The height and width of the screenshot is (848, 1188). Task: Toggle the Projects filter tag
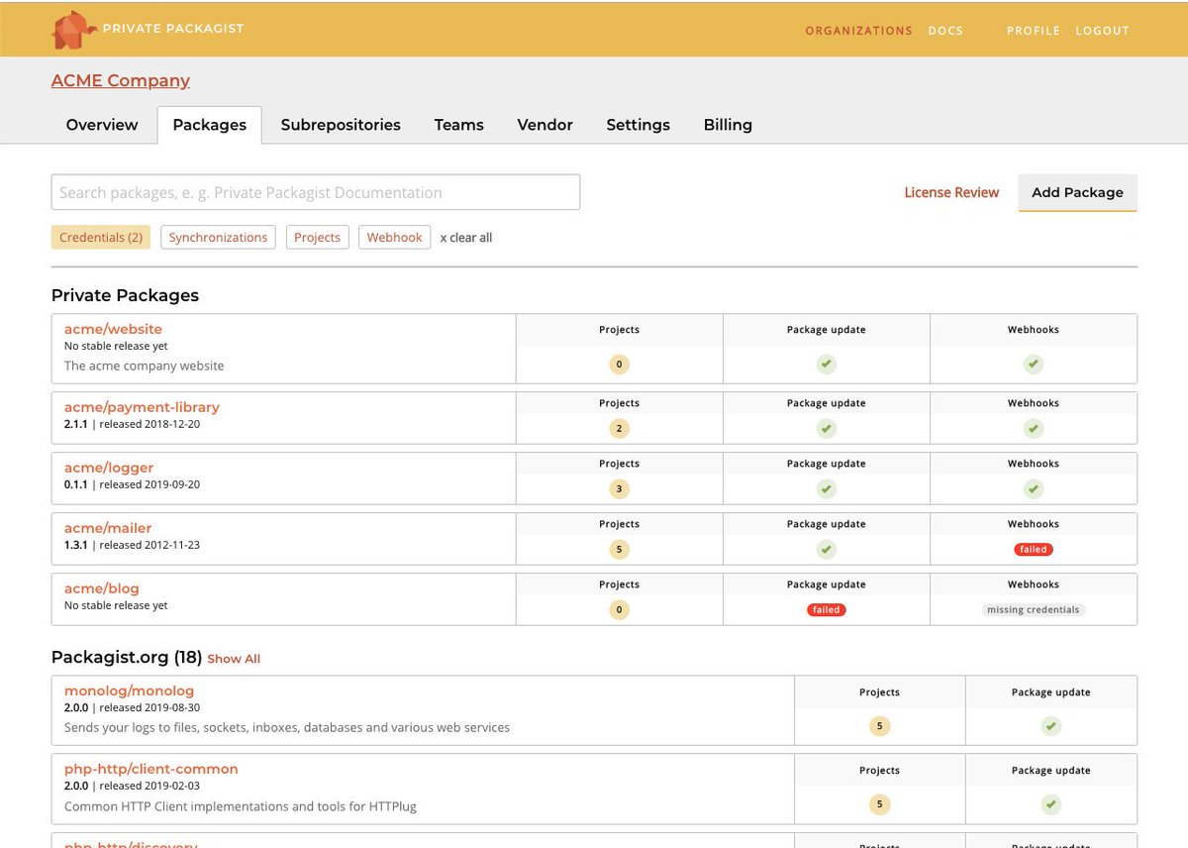pyautogui.click(x=317, y=238)
